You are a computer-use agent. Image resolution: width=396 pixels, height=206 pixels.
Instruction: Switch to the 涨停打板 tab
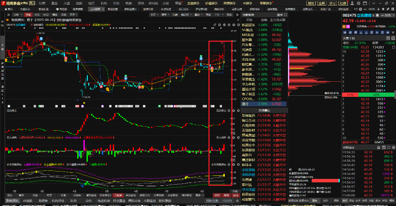click(x=148, y=9)
